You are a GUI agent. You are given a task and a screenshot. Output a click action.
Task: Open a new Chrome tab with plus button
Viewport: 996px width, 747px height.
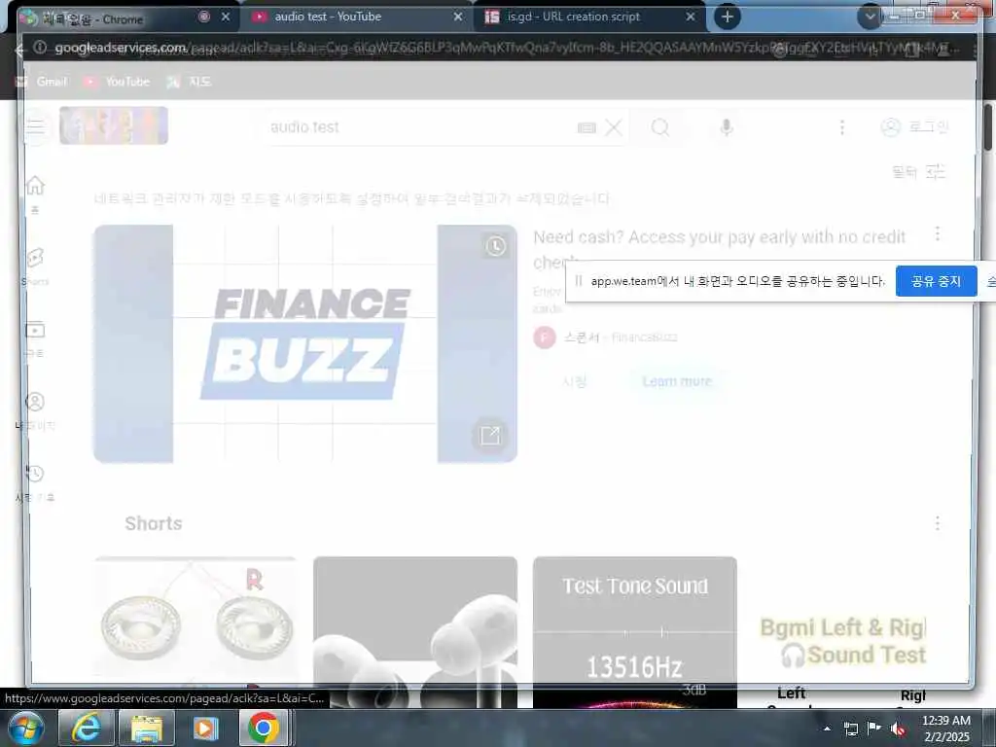point(728,18)
